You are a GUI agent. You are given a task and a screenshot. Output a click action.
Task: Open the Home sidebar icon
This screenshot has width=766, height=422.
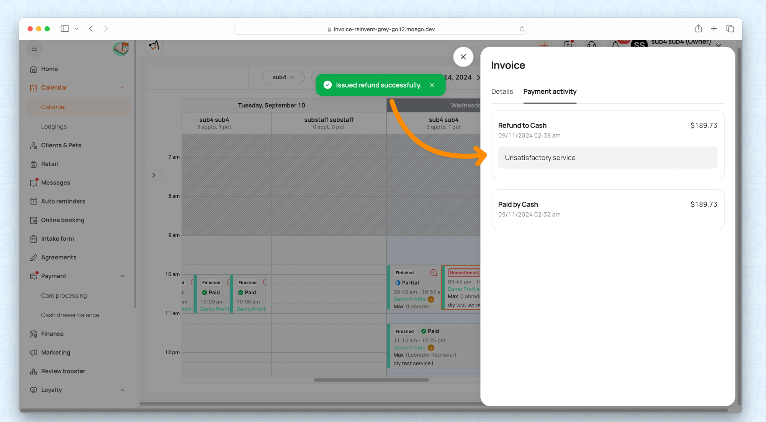[x=34, y=69]
